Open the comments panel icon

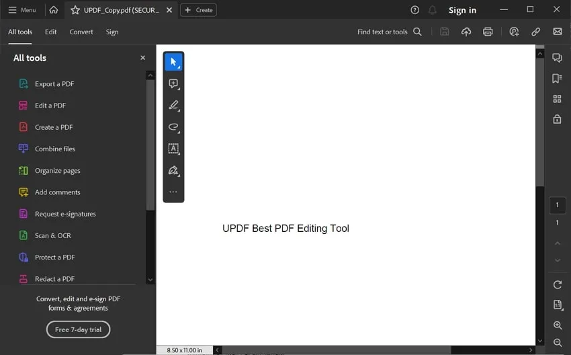pos(557,58)
